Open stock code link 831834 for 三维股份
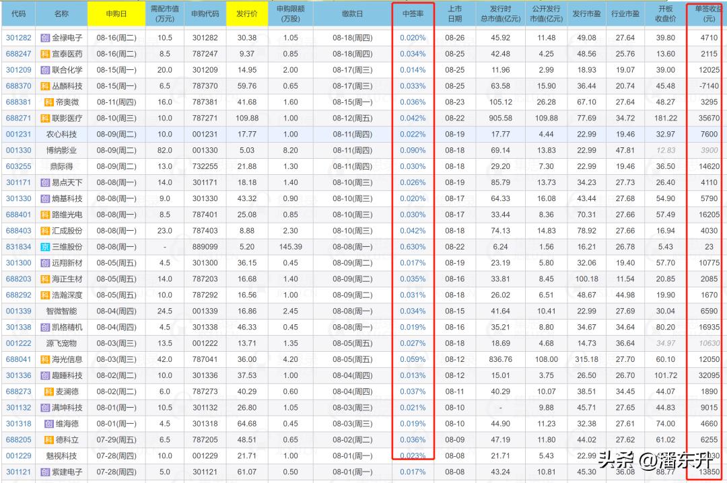The image size is (727, 483). coord(19,246)
